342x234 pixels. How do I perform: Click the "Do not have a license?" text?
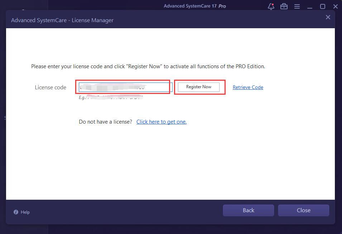click(105, 122)
